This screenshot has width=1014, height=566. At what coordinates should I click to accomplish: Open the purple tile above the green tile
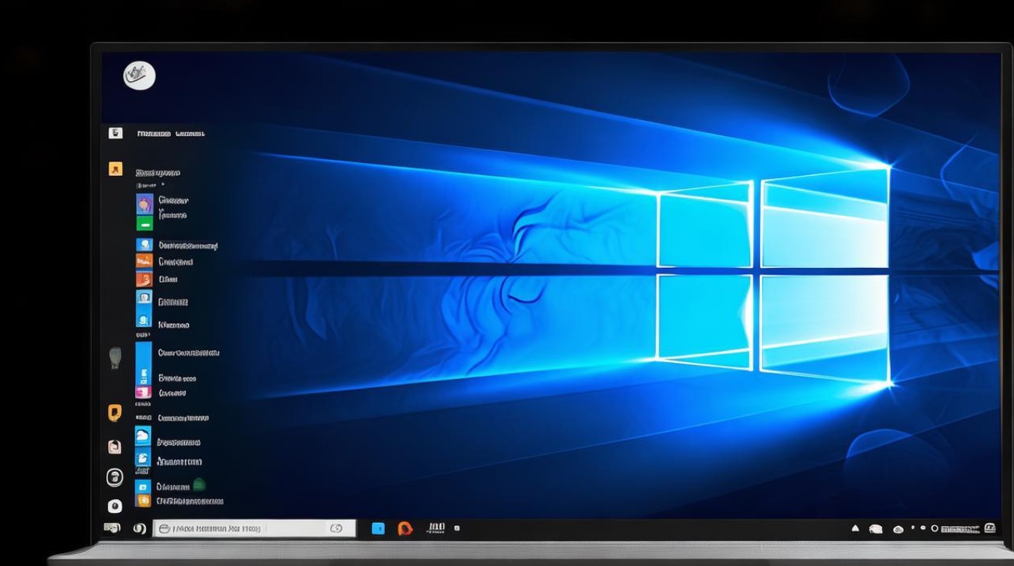(144, 204)
